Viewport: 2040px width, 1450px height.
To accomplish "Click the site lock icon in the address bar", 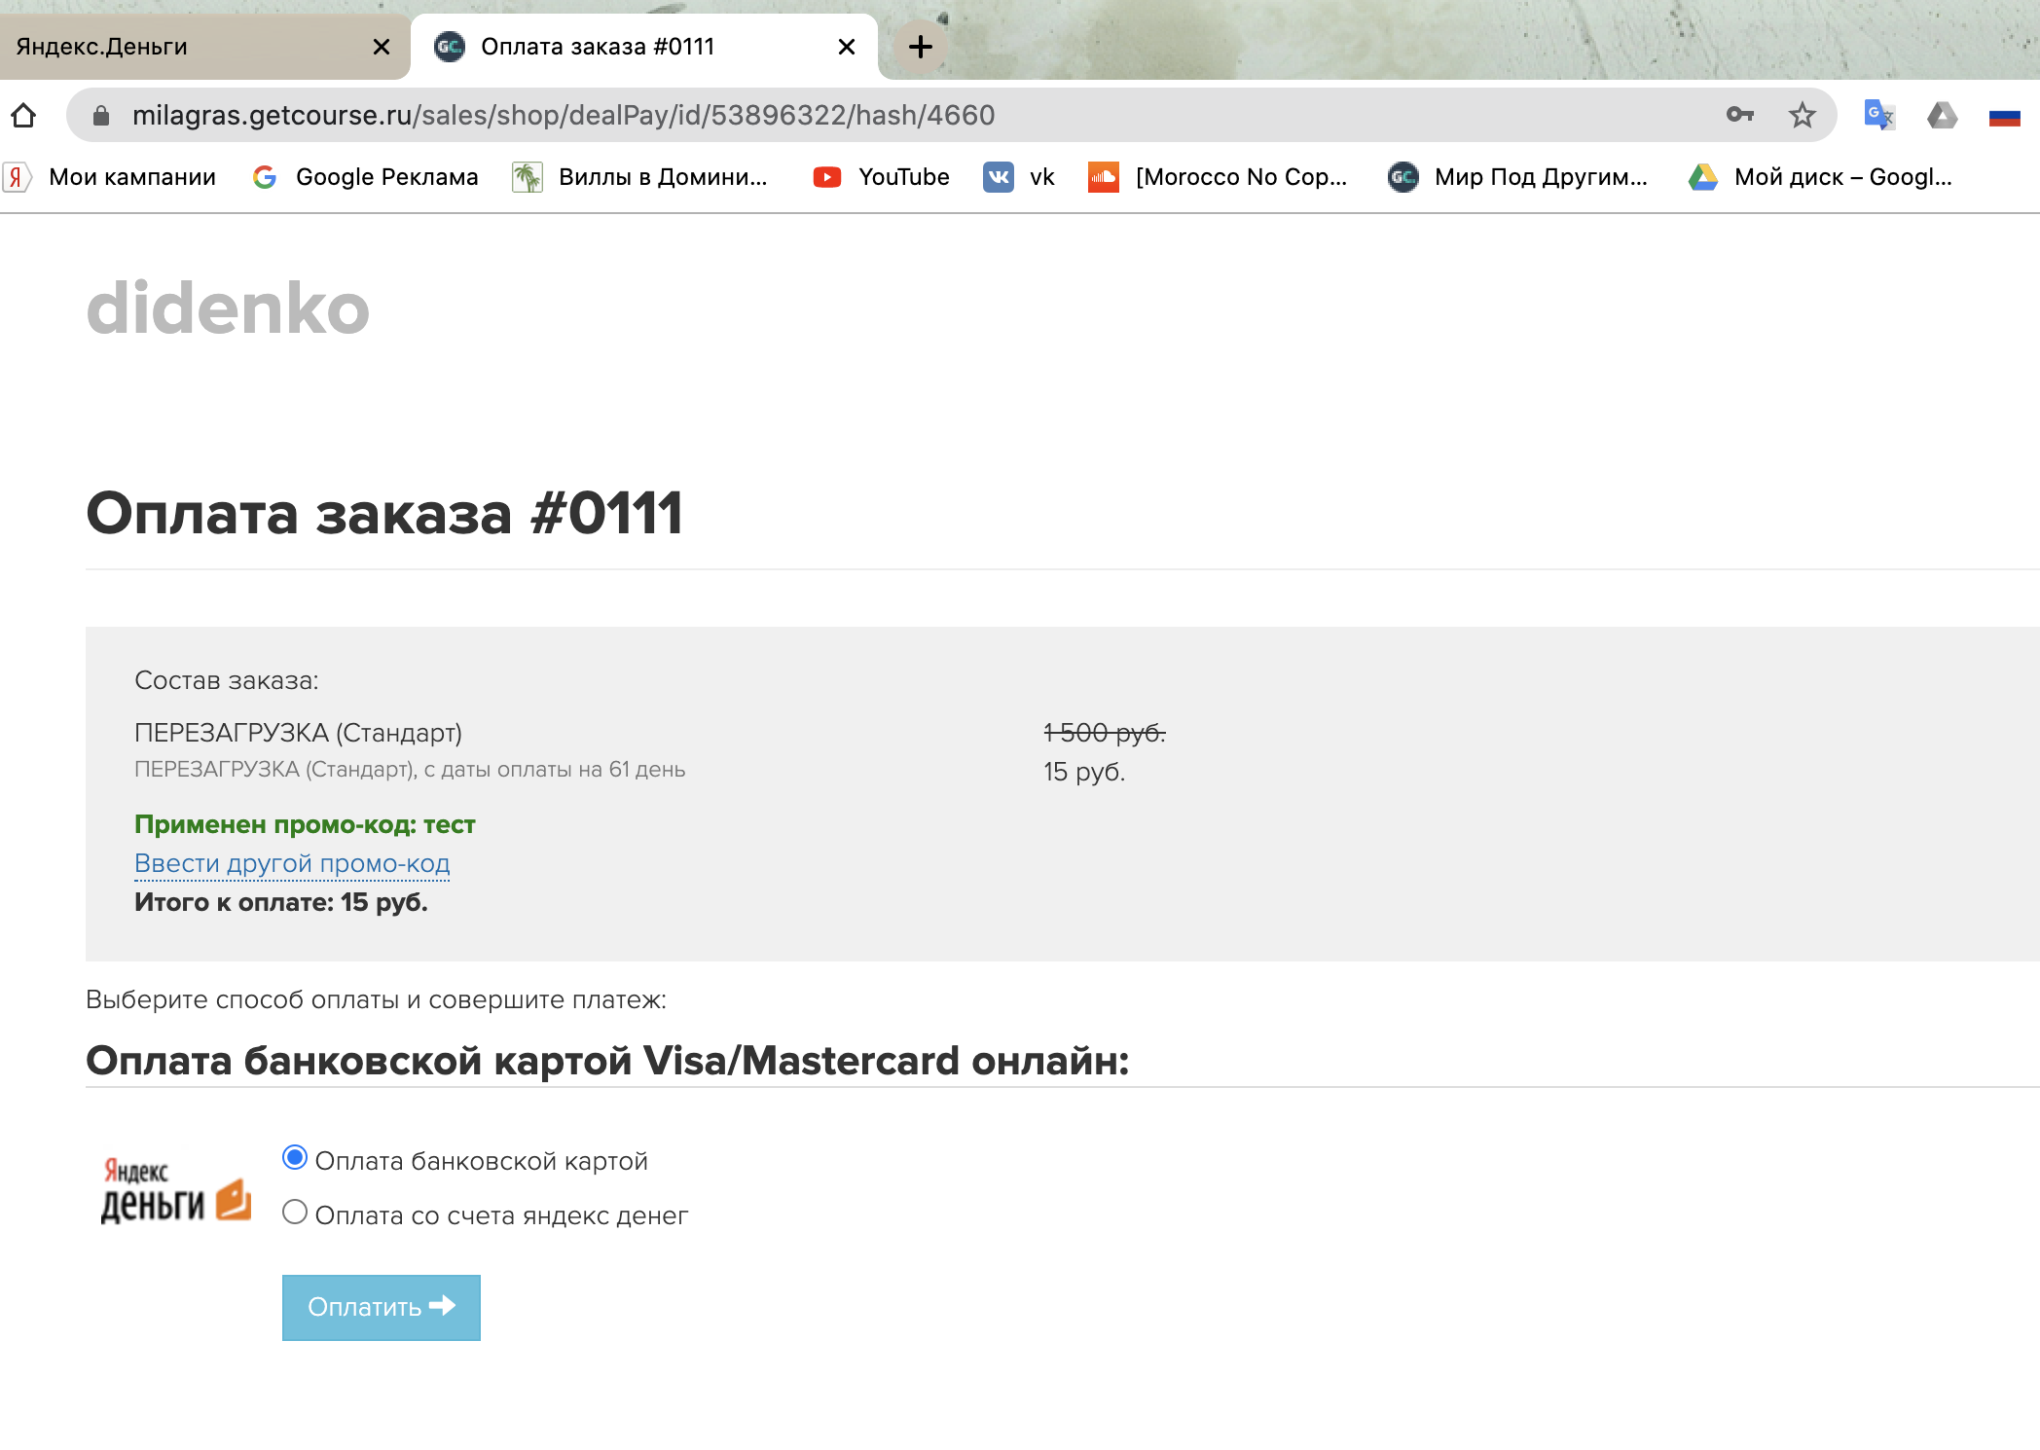I will click(101, 116).
